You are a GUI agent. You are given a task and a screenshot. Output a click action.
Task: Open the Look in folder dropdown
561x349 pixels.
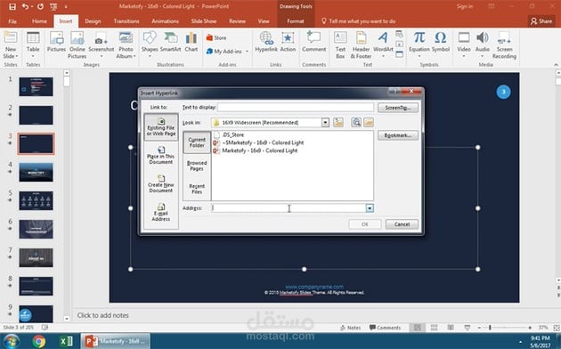[325, 123]
